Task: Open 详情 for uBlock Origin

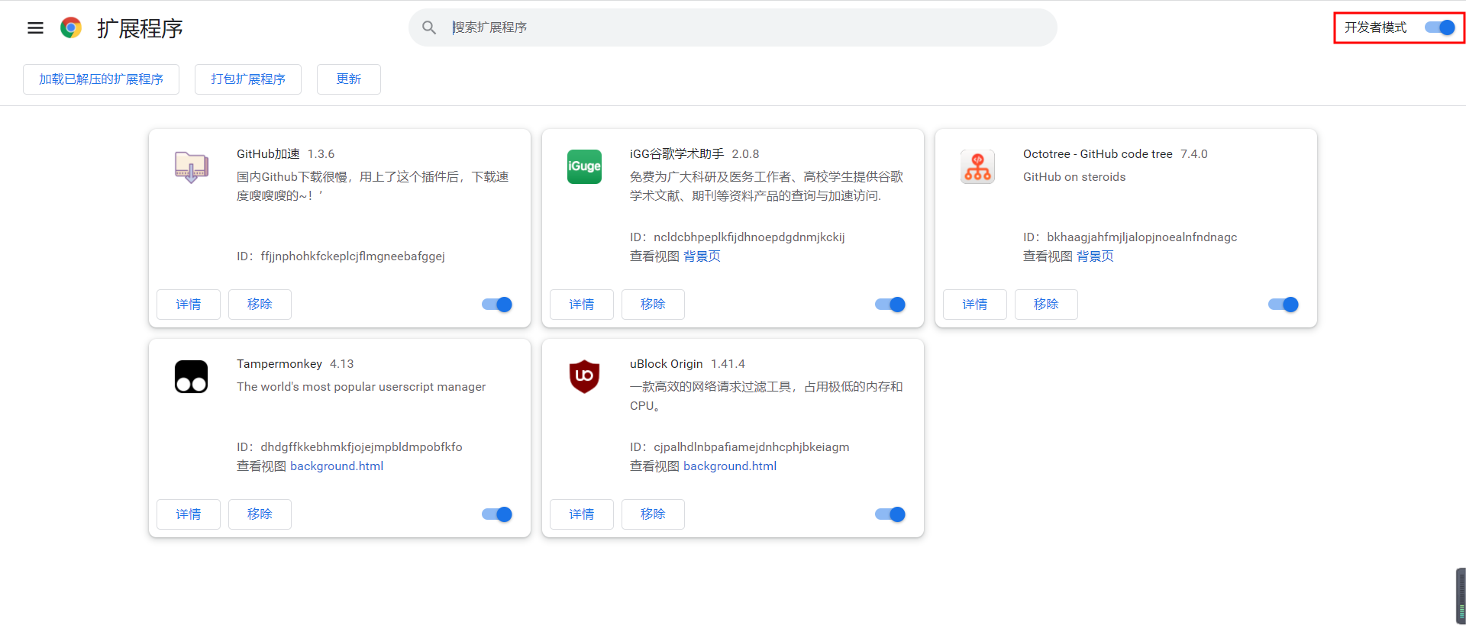Action: click(582, 514)
